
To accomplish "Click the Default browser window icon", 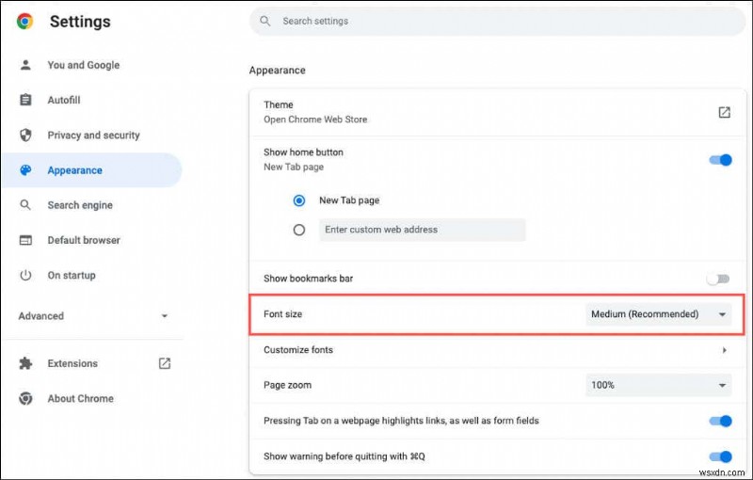I will (x=25, y=240).
